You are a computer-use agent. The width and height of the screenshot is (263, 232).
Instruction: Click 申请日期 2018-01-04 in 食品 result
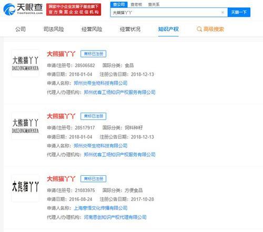coord(80,74)
